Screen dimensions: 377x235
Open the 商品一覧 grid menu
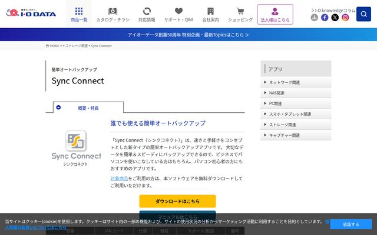(x=79, y=14)
